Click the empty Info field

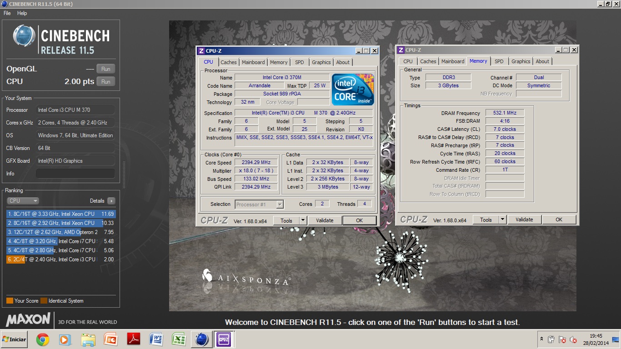(x=75, y=174)
